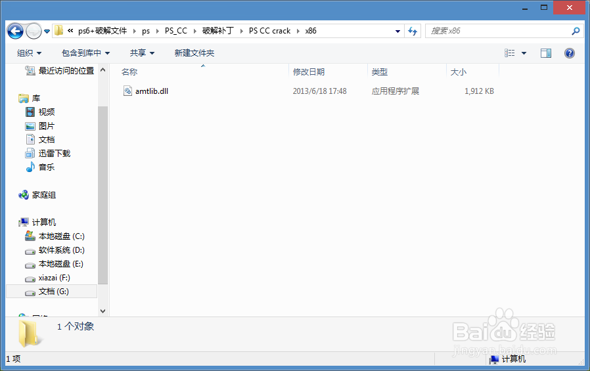Expand arrow after ps6+破解文件 breadcrumb
The height and width of the screenshot is (371, 590).
point(135,32)
